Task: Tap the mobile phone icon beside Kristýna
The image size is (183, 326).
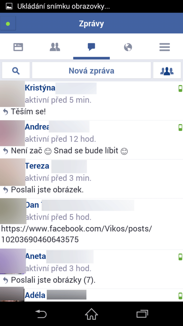Action: click(180, 89)
